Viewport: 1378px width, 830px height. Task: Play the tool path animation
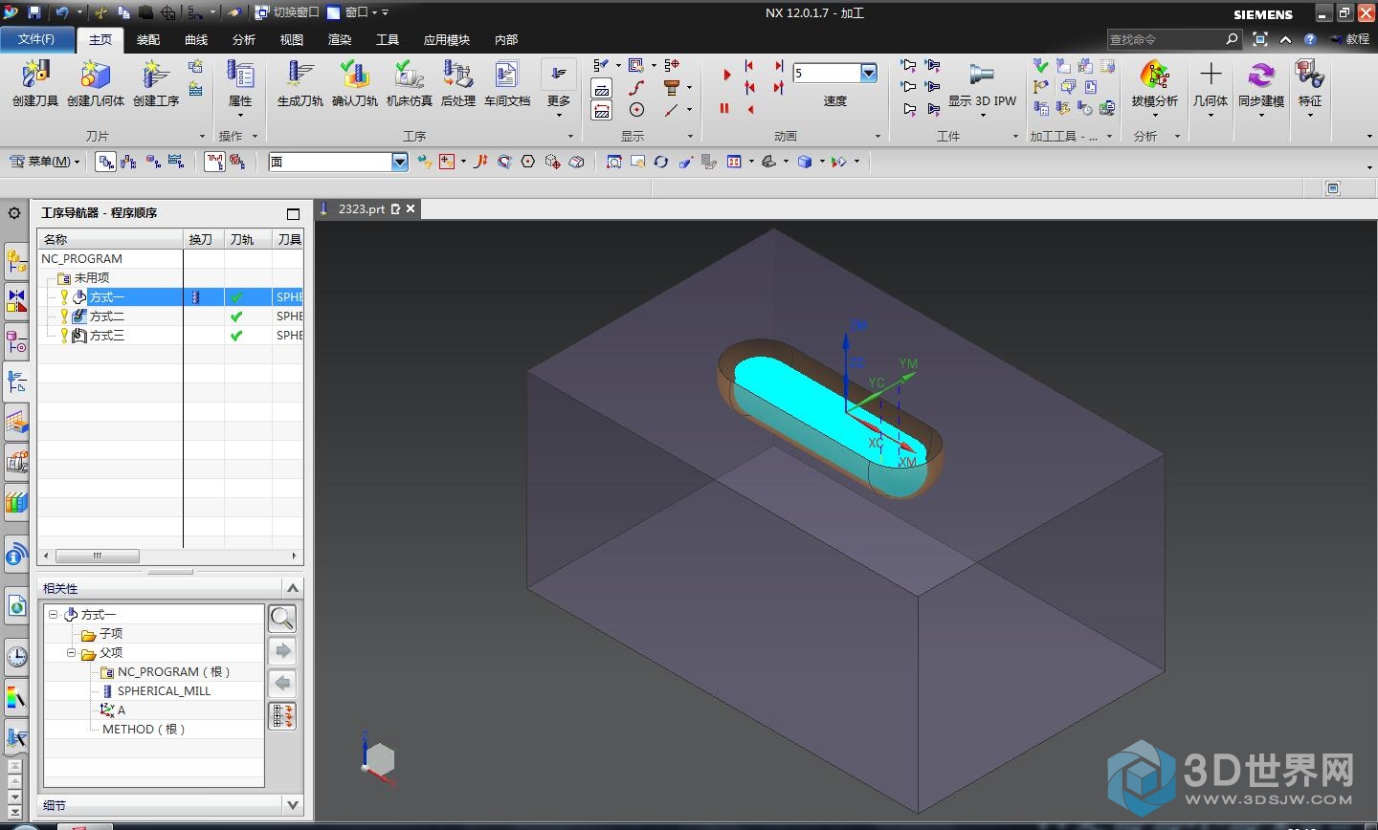click(726, 75)
